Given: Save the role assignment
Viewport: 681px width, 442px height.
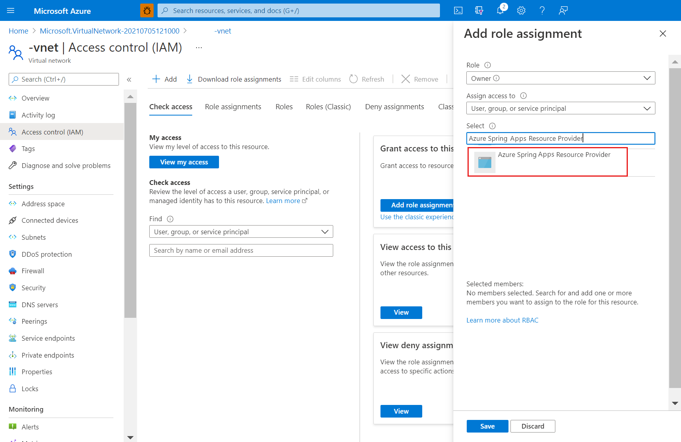Looking at the screenshot, I should 487,426.
